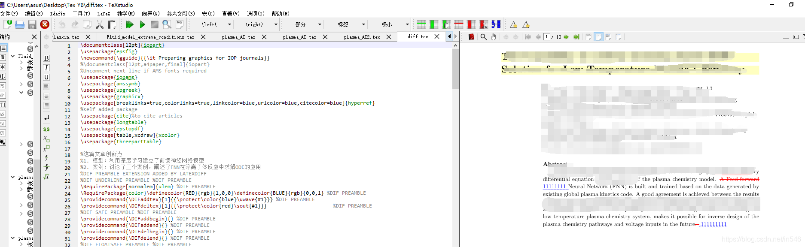View the log via the log icon
The height and width of the screenshot is (247, 805).
point(180,24)
